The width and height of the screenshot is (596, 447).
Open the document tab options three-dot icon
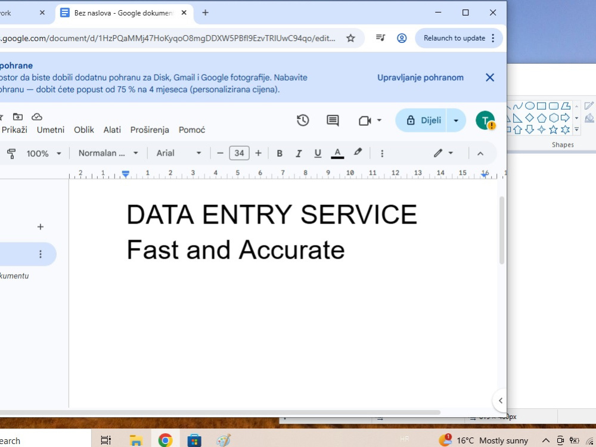(41, 254)
